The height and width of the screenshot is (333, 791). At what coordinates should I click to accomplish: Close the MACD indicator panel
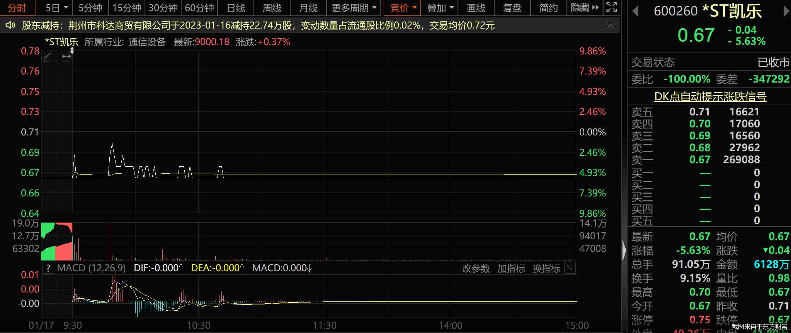click(570, 268)
